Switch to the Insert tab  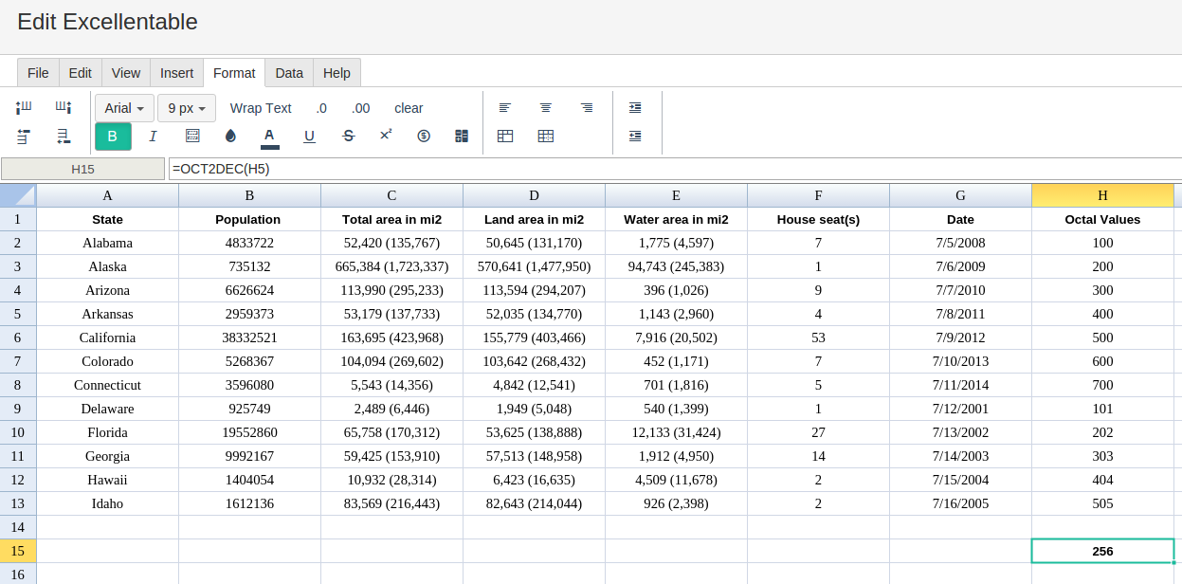[x=176, y=73]
